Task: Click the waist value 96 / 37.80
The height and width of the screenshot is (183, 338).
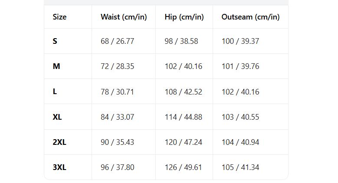Action: click(x=117, y=167)
